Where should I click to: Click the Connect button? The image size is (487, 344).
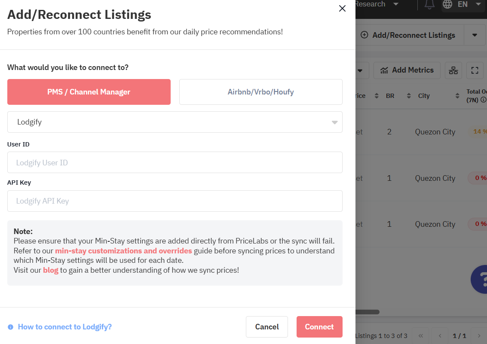319,327
